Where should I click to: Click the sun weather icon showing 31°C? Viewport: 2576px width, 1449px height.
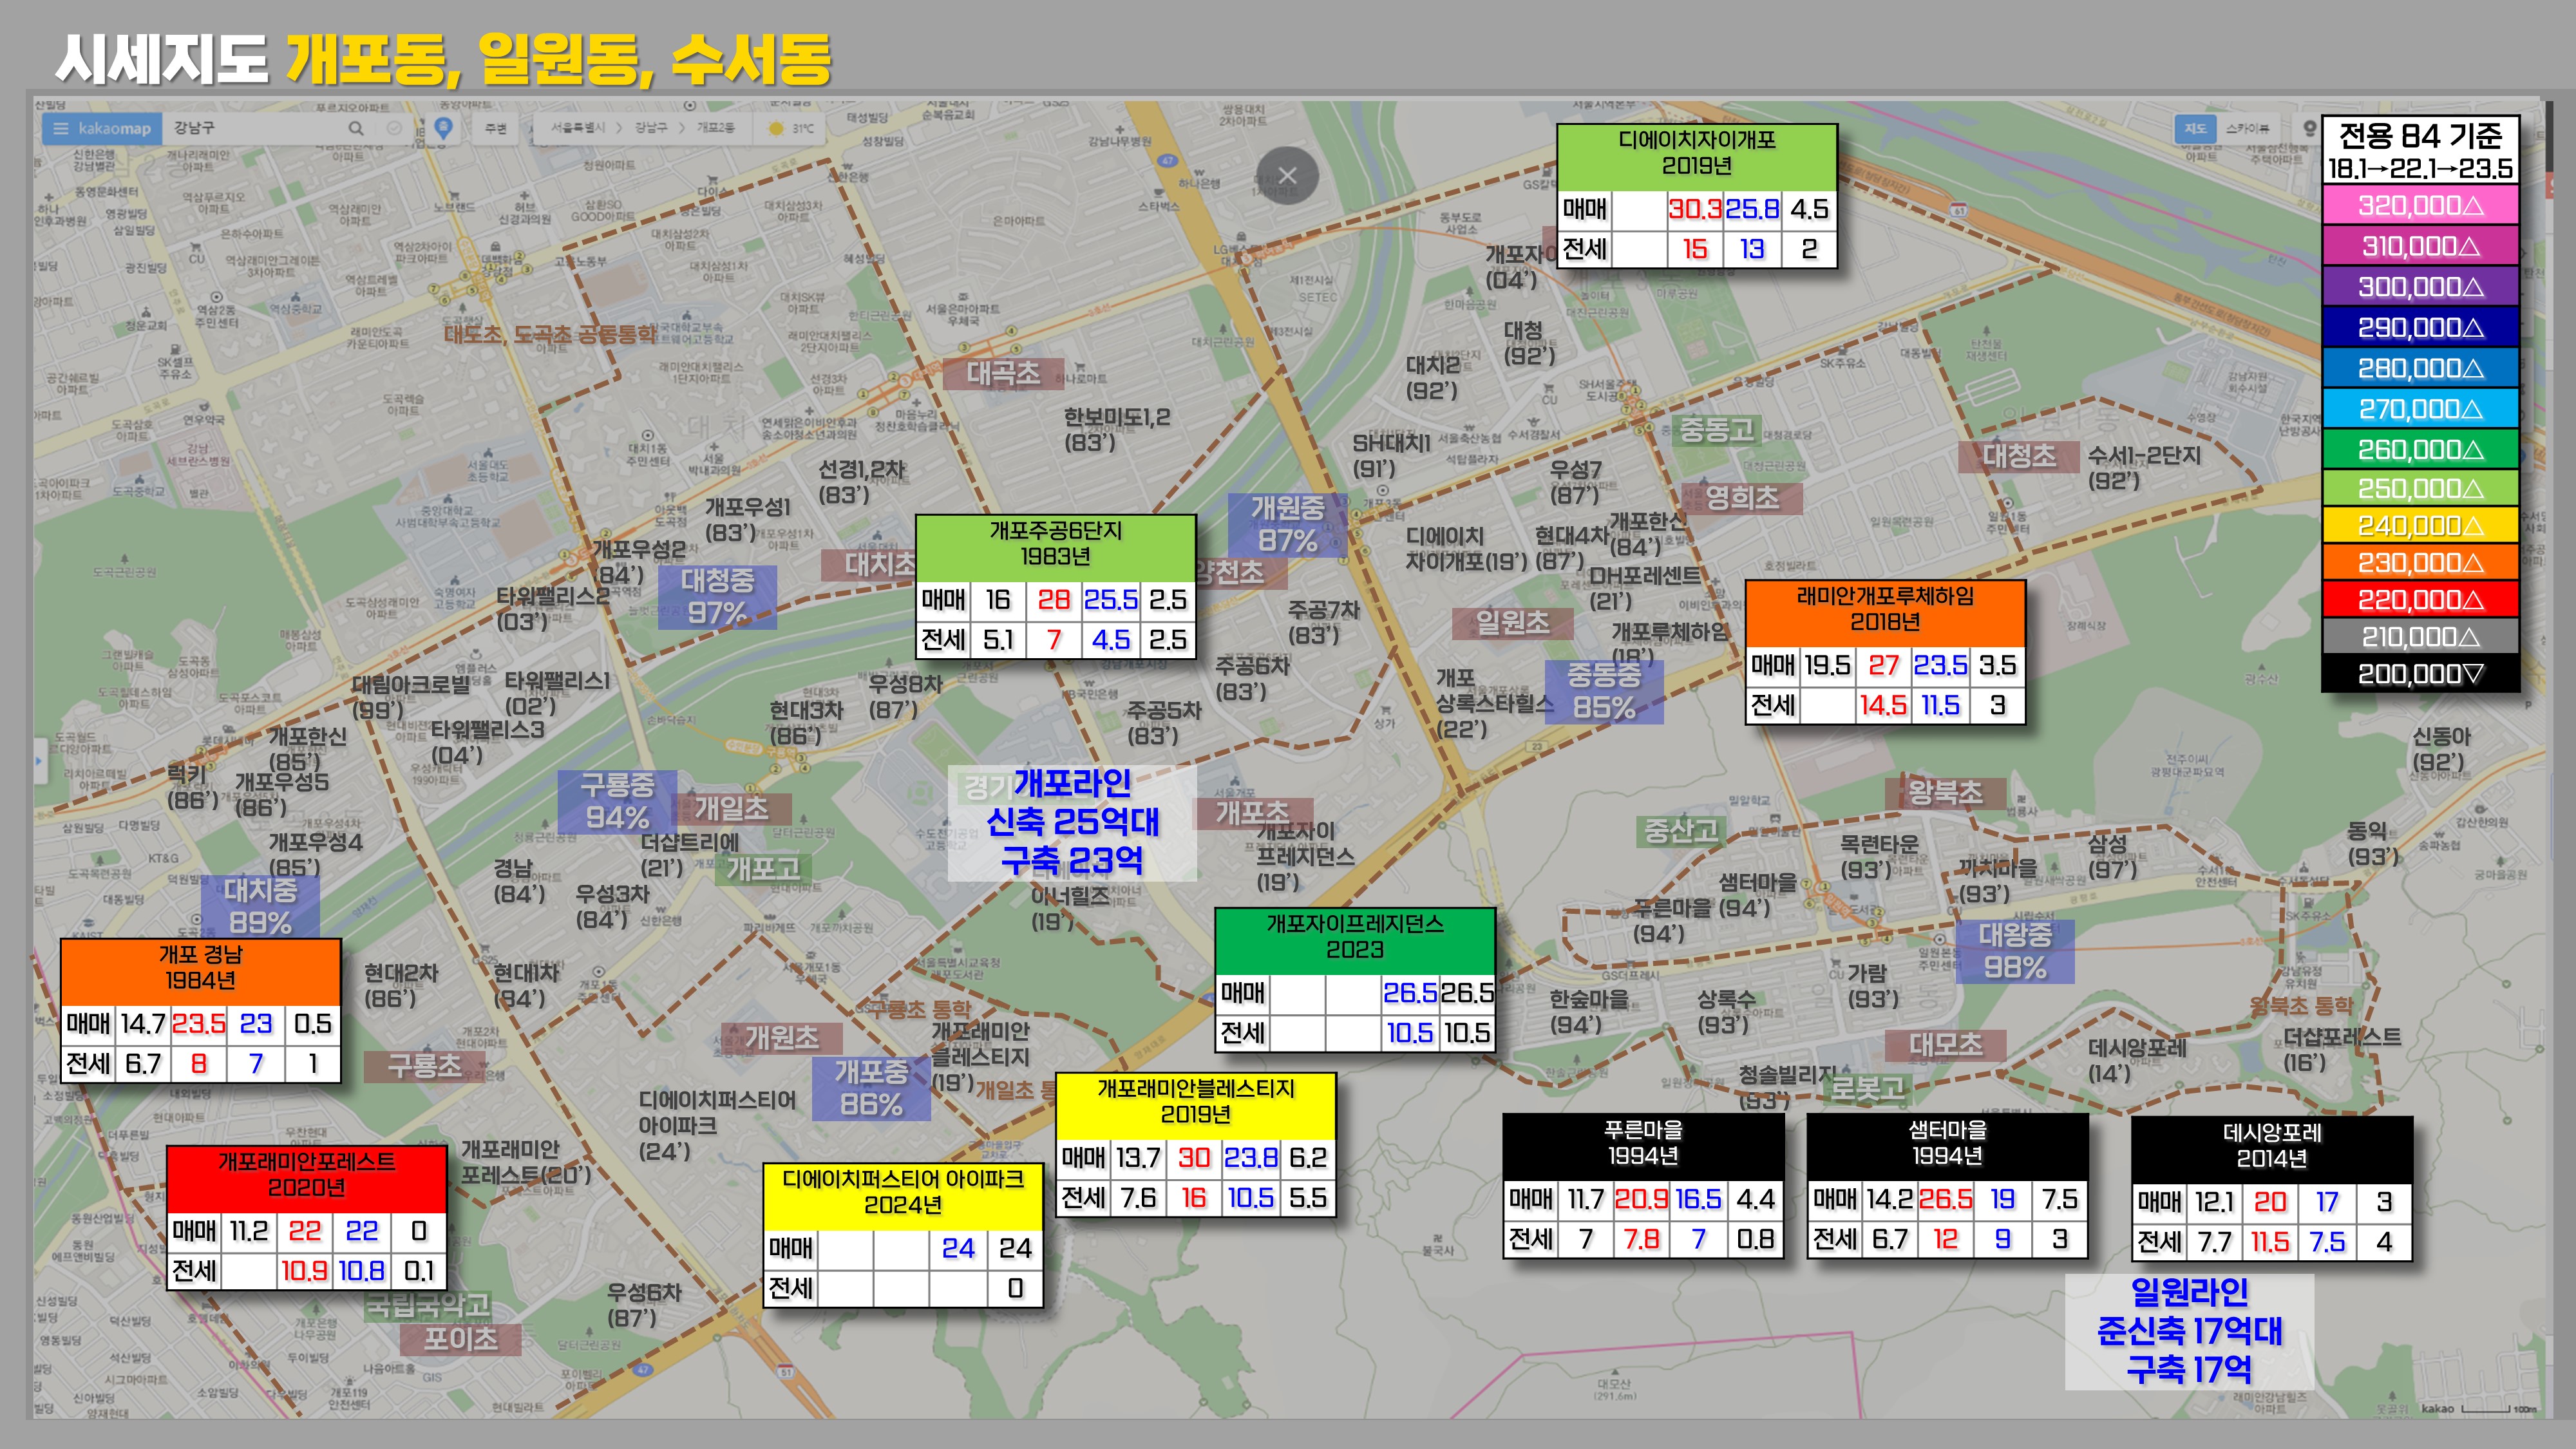776,128
